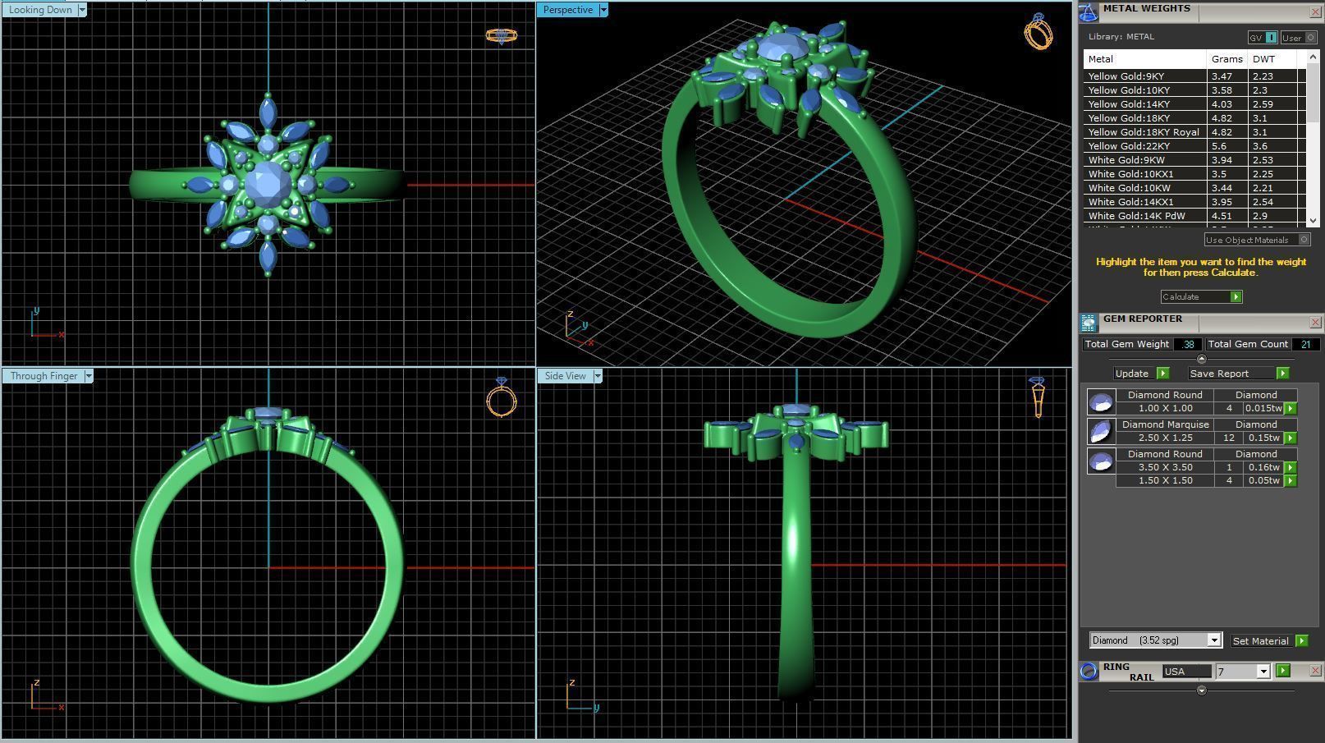The width and height of the screenshot is (1325, 743).
Task: Click green arrow beside Calculate
Action: (1236, 296)
